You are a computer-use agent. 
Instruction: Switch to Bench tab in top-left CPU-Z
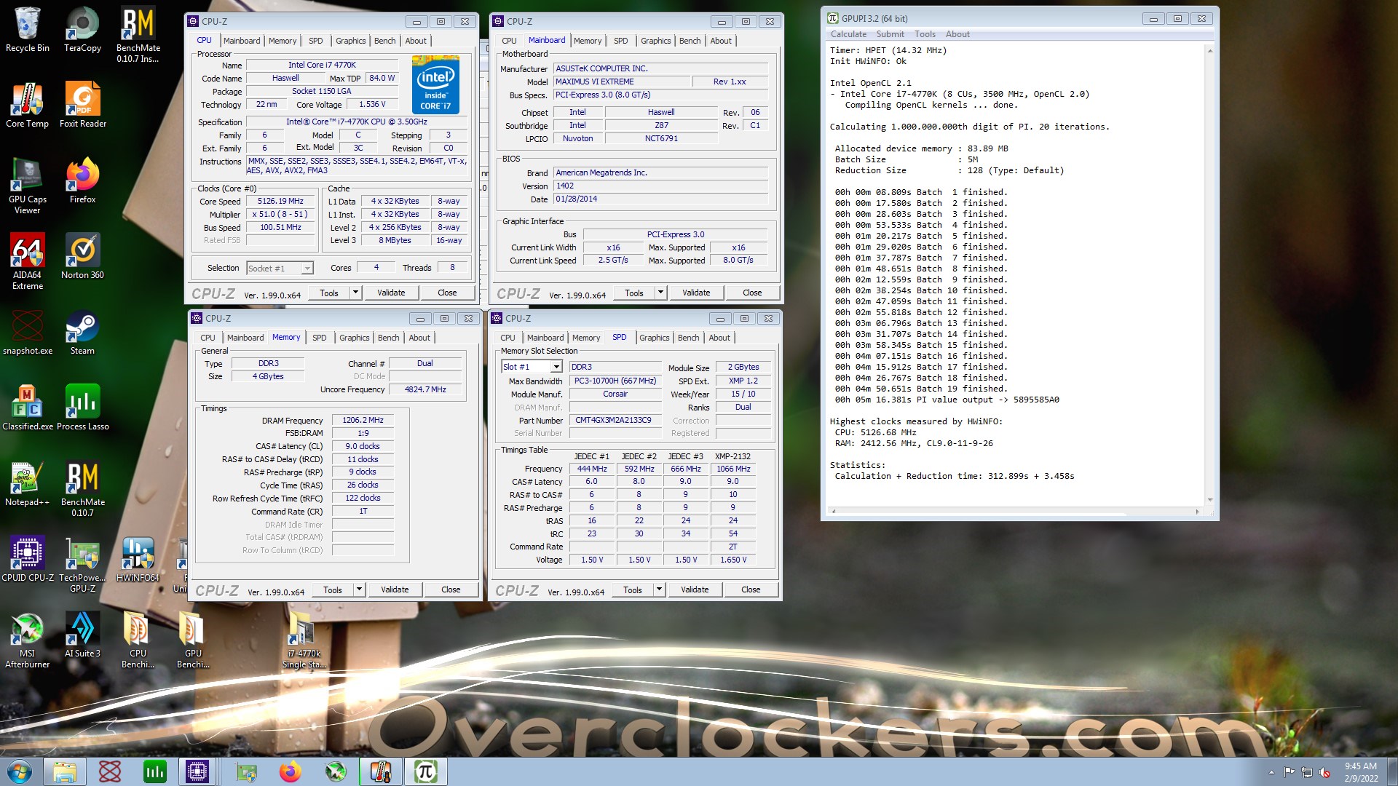pyautogui.click(x=384, y=41)
